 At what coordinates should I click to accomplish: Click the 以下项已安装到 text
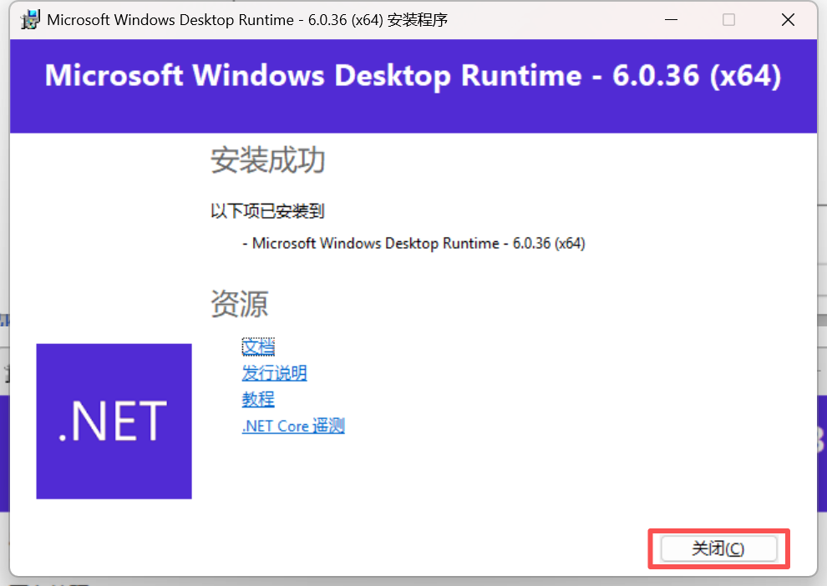pyautogui.click(x=267, y=211)
